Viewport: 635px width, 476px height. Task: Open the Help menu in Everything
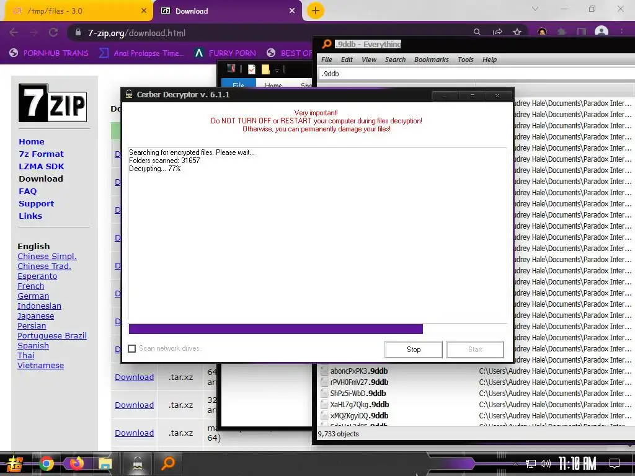pos(489,59)
